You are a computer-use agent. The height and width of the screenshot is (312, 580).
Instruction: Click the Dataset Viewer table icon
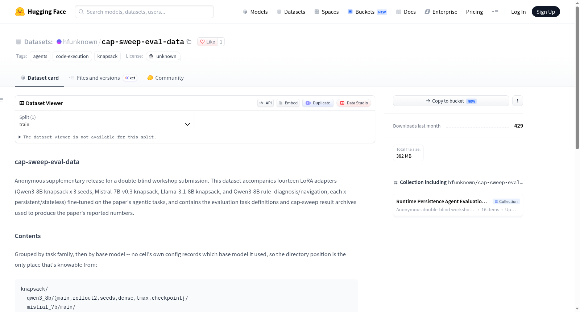pyautogui.click(x=22, y=103)
